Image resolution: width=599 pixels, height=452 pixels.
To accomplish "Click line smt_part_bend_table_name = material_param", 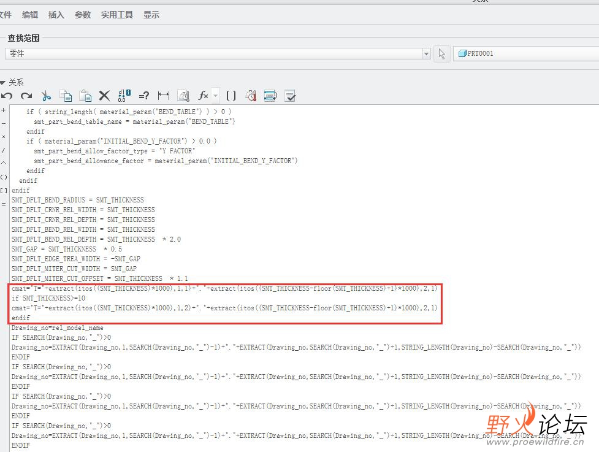I will coord(134,121).
